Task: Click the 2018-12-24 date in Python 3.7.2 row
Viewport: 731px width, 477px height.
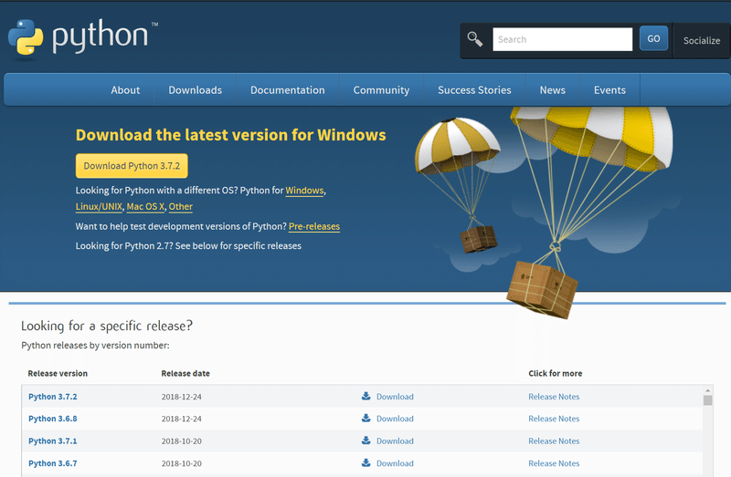Action: coord(181,397)
